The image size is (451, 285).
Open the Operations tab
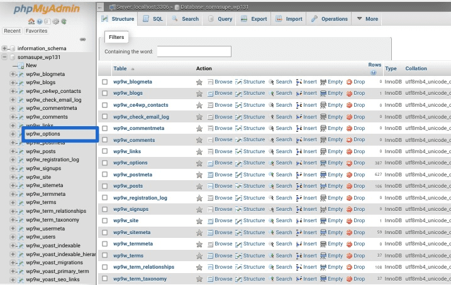(330, 19)
